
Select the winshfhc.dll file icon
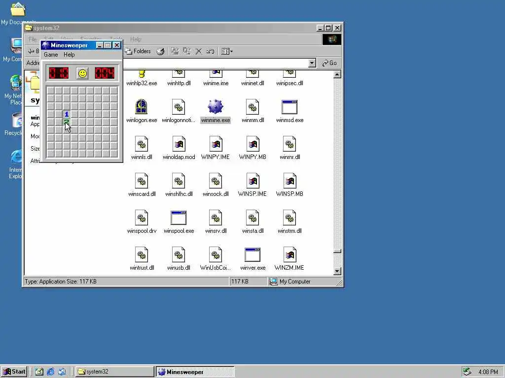coord(179,181)
